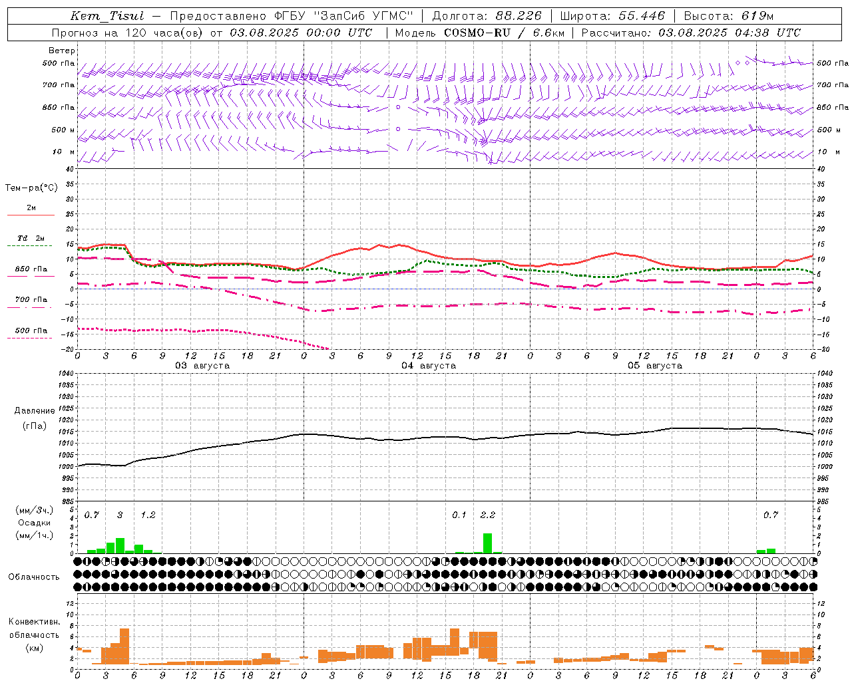Click the '3' three-hour precipitation value

pyautogui.click(x=120, y=515)
